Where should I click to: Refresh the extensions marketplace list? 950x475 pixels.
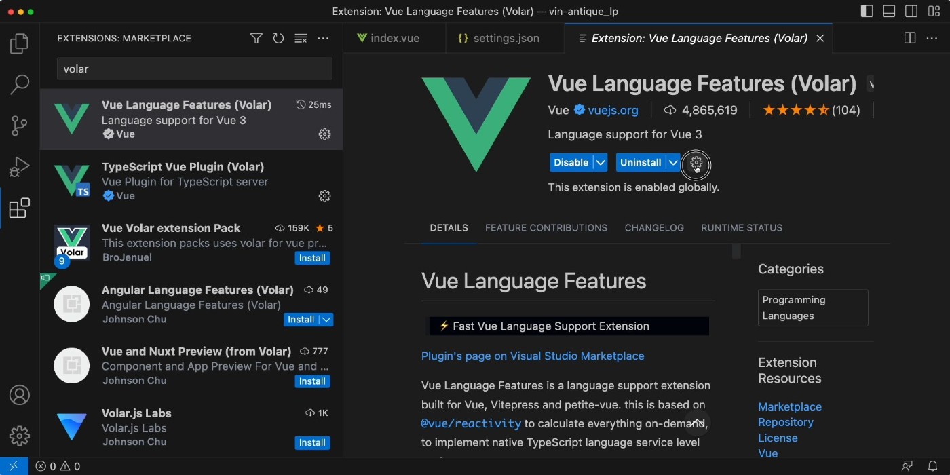(278, 39)
